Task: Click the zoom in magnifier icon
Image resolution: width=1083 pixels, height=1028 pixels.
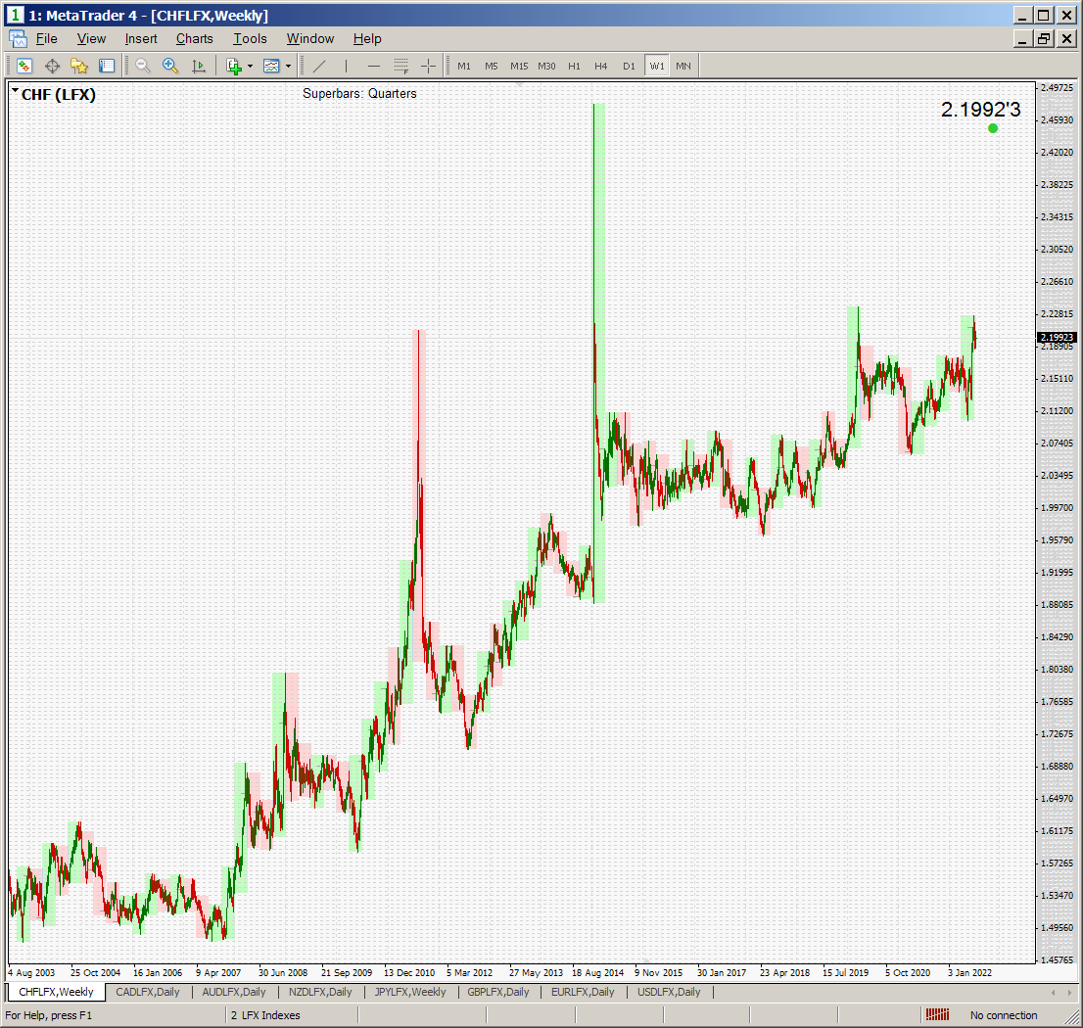Action: (170, 66)
